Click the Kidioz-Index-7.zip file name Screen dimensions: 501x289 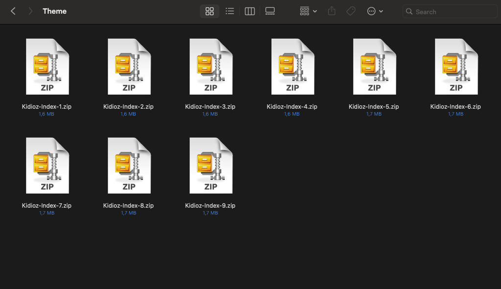point(47,206)
